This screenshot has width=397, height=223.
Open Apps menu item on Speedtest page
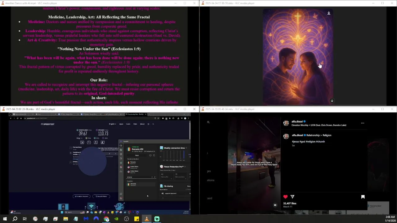(x=121, y=124)
